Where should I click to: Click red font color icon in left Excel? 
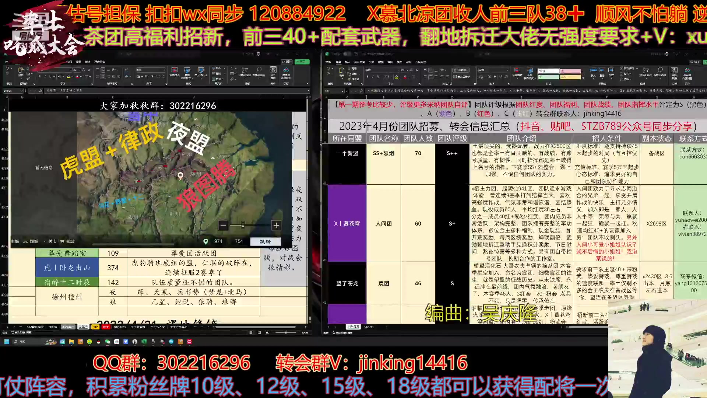(x=77, y=77)
